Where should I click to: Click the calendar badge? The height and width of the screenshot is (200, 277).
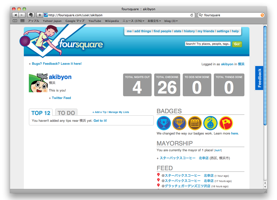(195, 123)
